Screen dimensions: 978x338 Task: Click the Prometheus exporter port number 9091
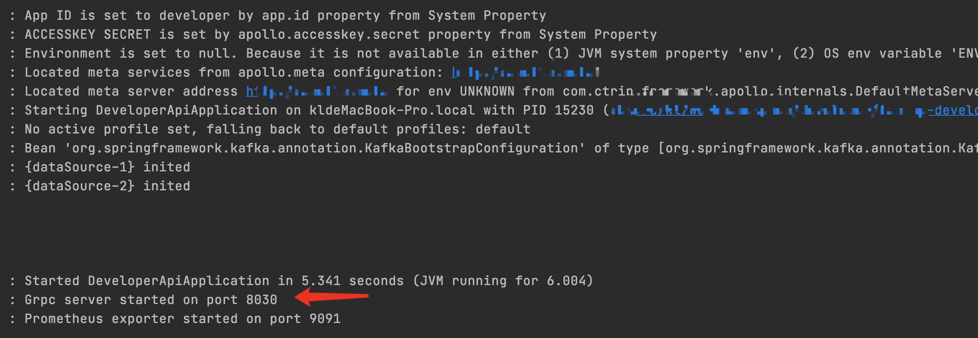click(325, 319)
